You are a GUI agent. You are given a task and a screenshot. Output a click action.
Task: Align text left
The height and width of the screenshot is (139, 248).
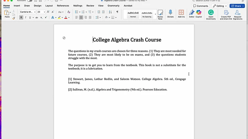pyautogui.click(x=77, y=17)
